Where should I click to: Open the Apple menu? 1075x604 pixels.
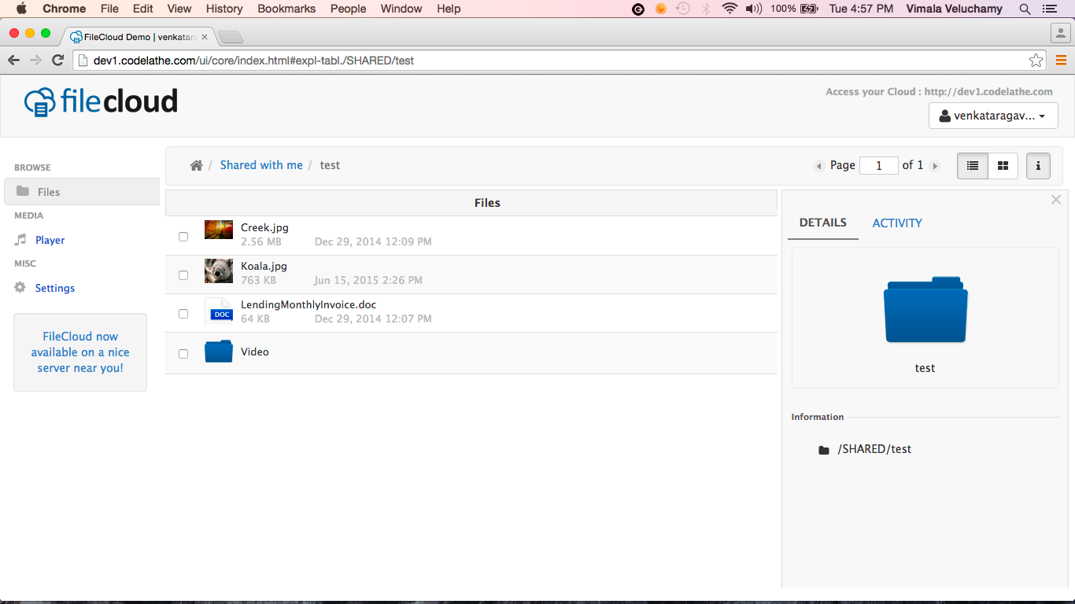[x=21, y=9]
